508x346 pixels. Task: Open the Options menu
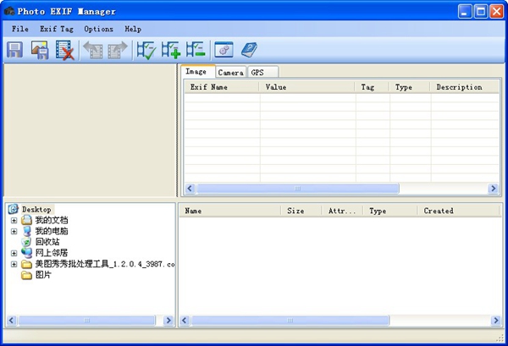(x=98, y=29)
